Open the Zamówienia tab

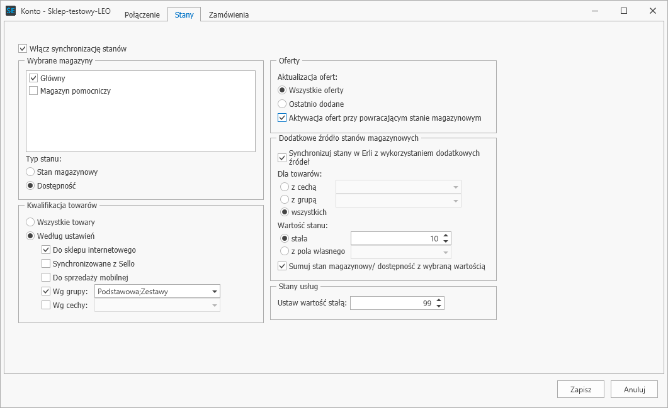pos(229,14)
